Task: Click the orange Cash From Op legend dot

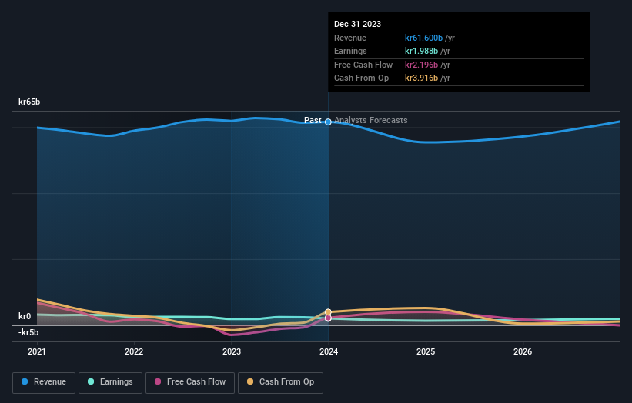Action: [x=250, y=381]
